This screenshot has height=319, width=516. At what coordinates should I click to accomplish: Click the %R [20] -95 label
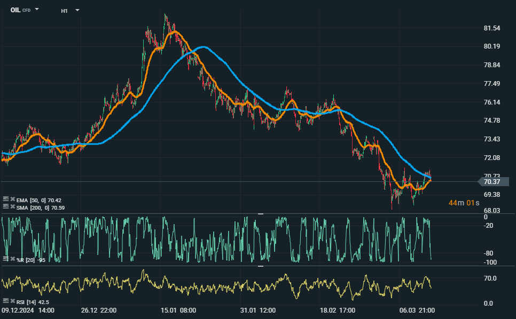point(31,260)
